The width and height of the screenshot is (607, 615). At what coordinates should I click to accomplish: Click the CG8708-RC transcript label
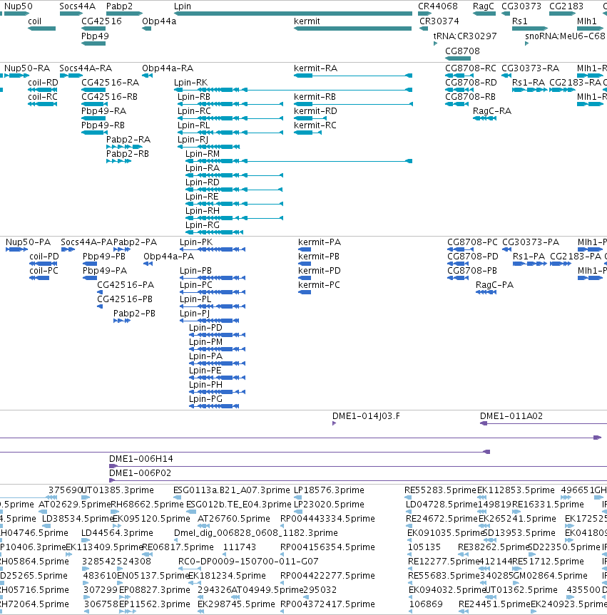pos(471,68)
